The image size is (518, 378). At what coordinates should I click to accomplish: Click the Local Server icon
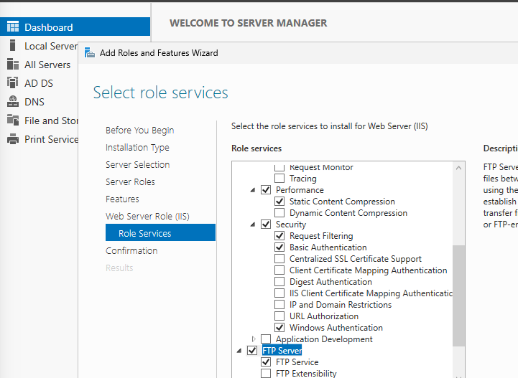pyautogui.click(x=12, y=46)
